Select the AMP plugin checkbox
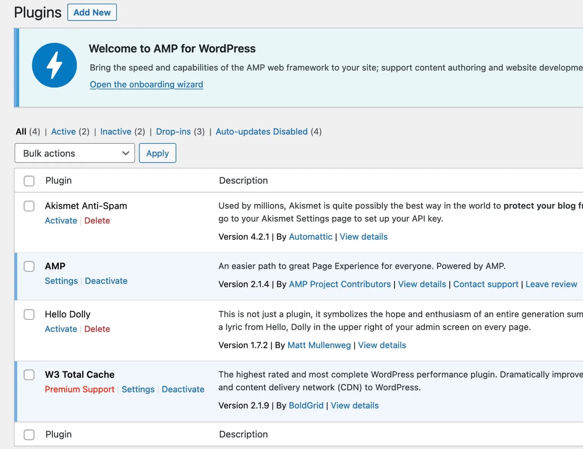The width and height of the screenshot is (583, 449). [29, 266]
